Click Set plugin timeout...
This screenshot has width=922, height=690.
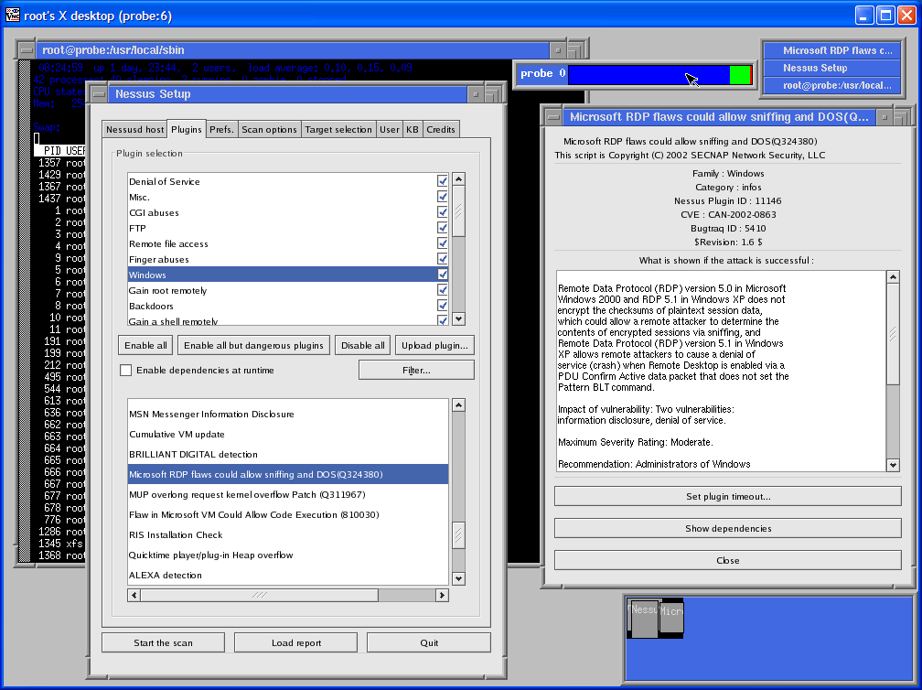(x=728, y=497)
